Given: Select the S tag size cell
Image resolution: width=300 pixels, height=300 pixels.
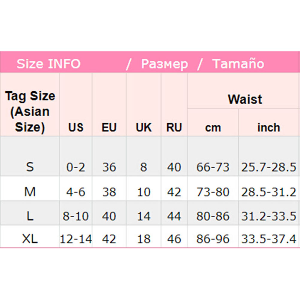Looking at the screenshot, I should pyautogui.click(x=30, y=167).
